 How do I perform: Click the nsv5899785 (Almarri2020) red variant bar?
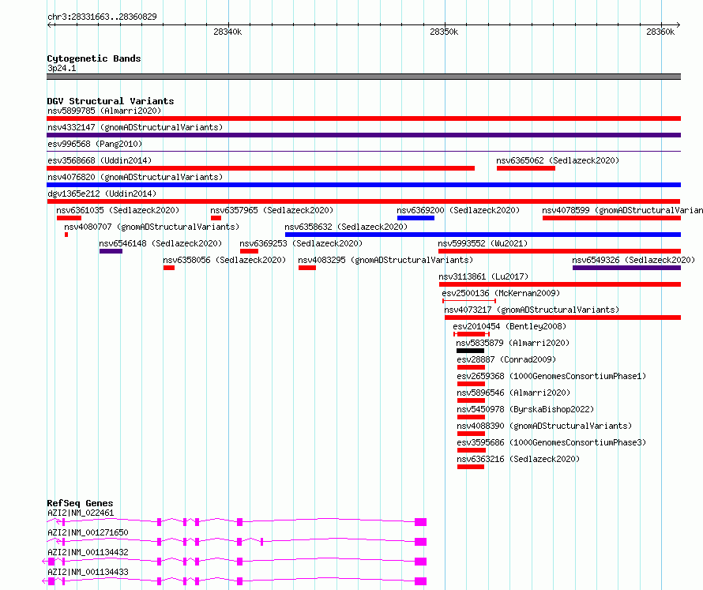point(363,118)
